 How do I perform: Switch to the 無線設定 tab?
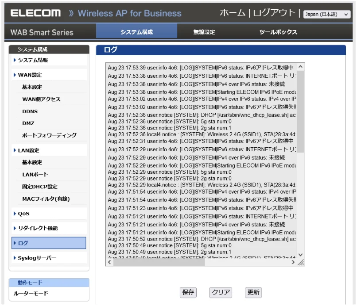coord(204,32)
